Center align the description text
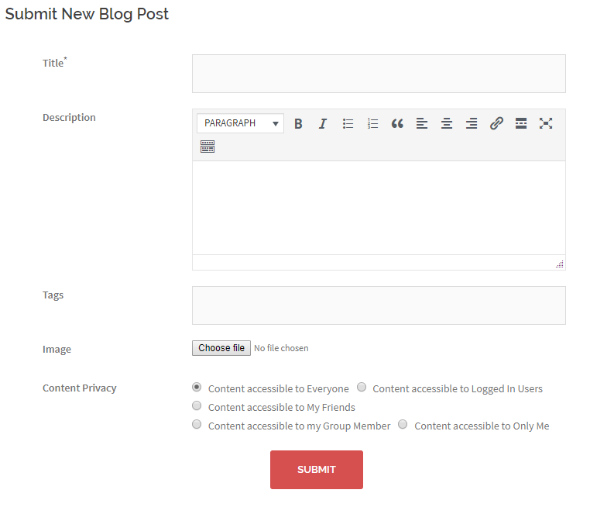The image size is (590, 507). click(447, 123)
